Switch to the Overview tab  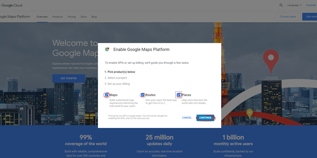[x=42, y=17]
